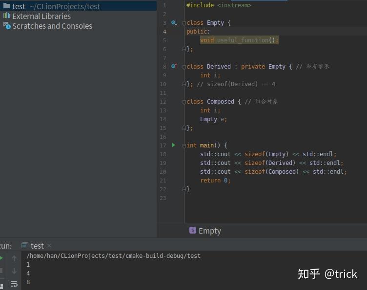Click overrides gutter icon on class Derived
Viewport: 367px width, 290px height.
(x=174, y=66)
